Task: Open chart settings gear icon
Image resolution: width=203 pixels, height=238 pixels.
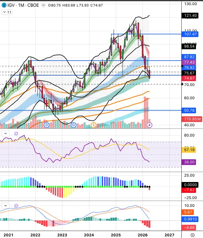Action: pyautogui.click(x=192, y=235)
